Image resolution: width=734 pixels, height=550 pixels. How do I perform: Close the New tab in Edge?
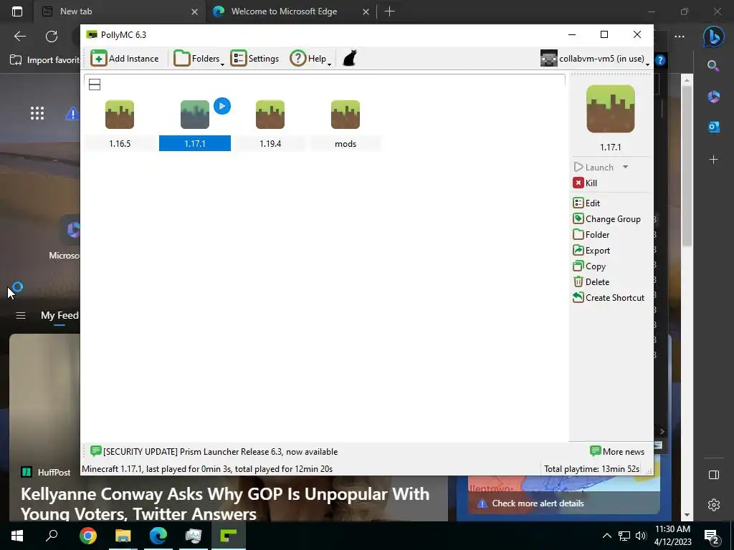195,11
